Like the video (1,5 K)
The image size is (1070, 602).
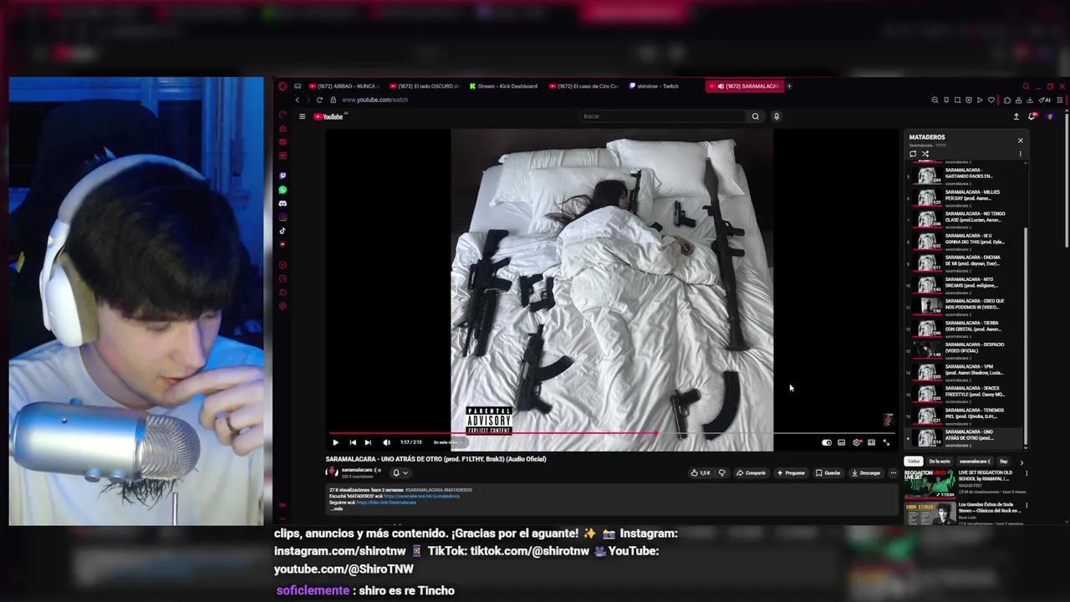701,472
